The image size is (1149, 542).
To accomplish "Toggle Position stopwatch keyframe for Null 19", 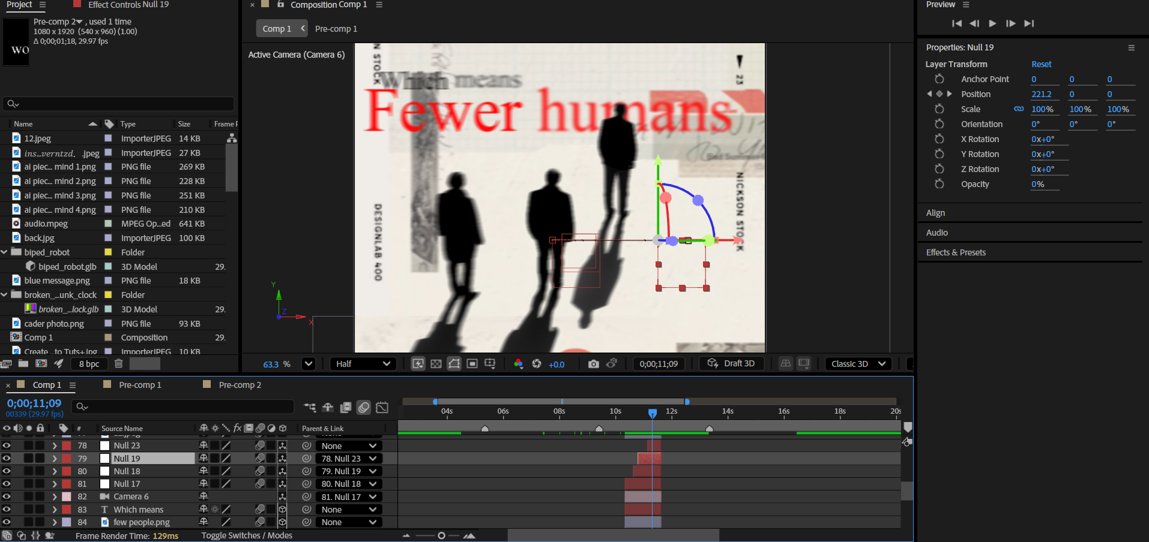I will (x=939, y=94).
